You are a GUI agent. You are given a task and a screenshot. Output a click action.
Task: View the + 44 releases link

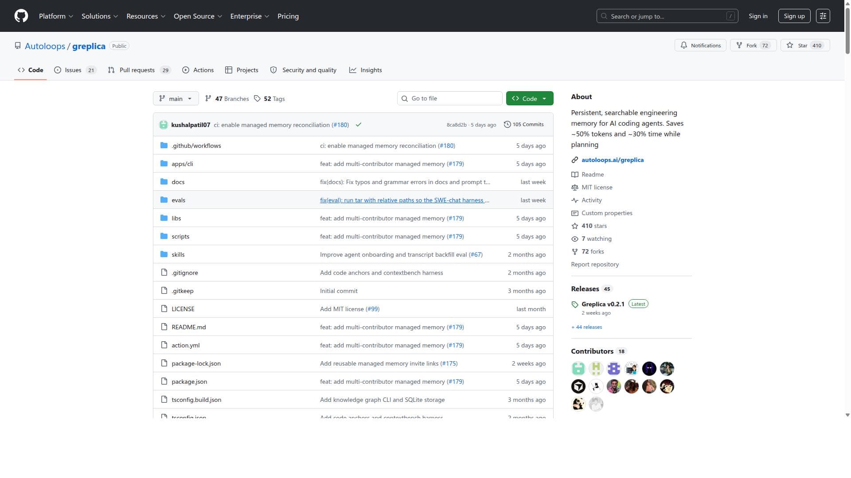point(586,327)
